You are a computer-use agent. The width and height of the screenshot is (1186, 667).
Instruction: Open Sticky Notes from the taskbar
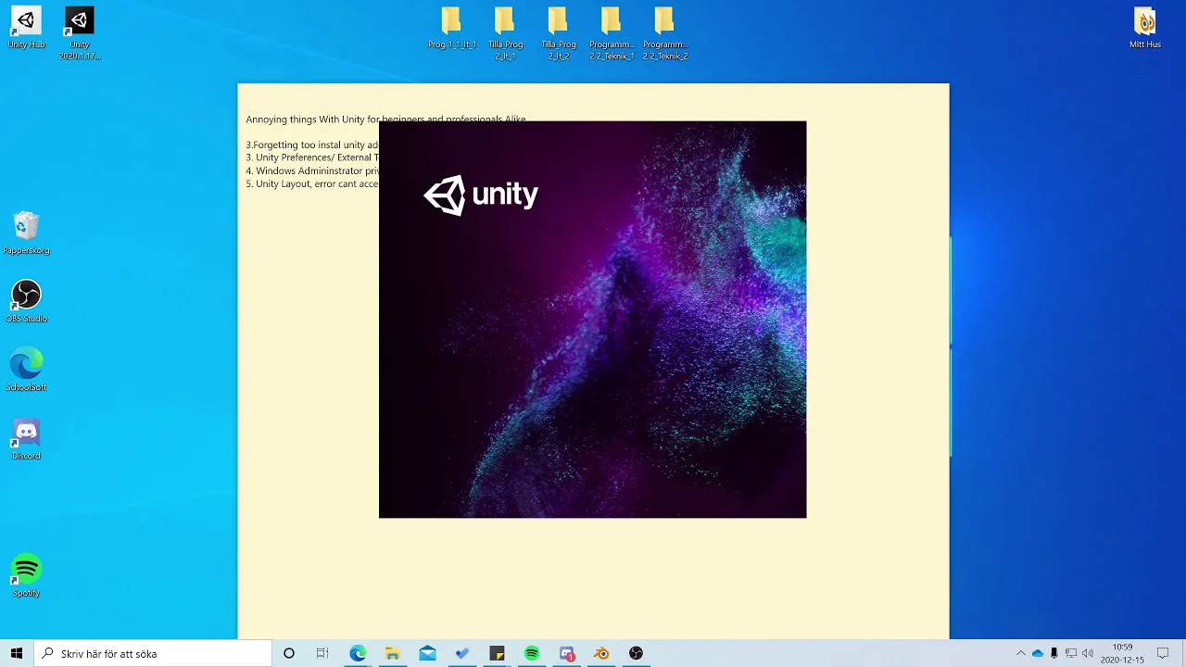497,653
